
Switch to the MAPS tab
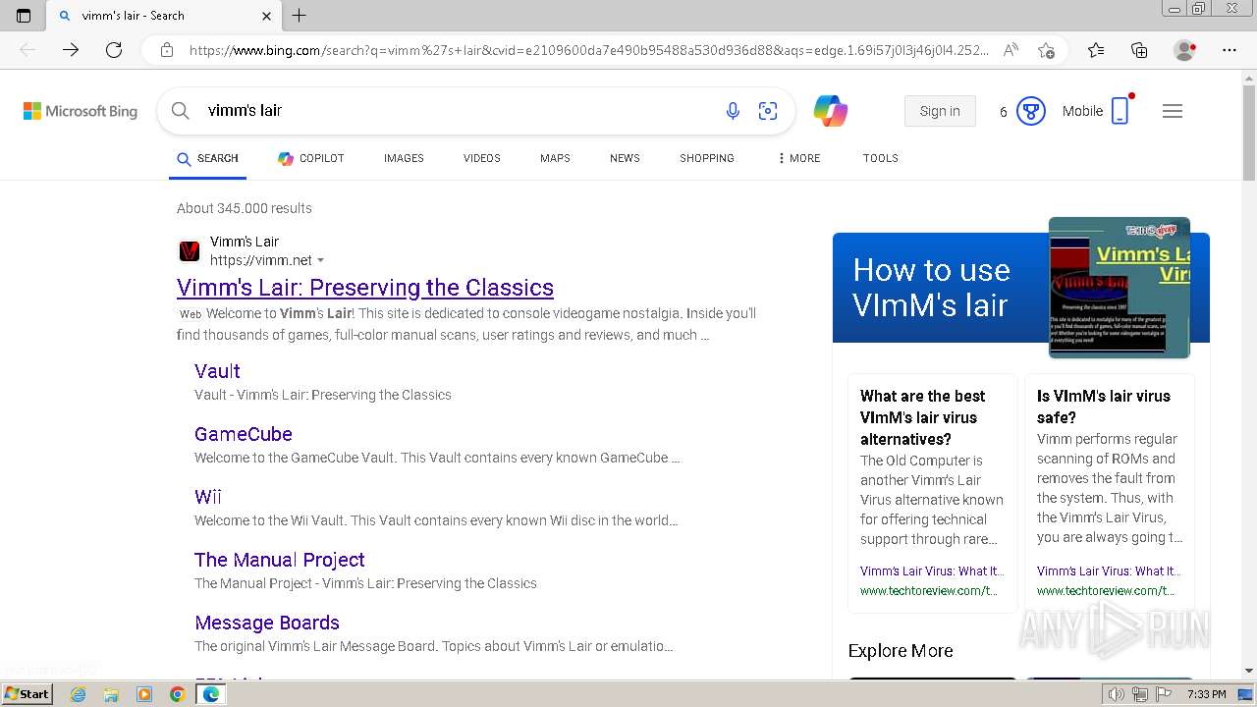point(555,158)
